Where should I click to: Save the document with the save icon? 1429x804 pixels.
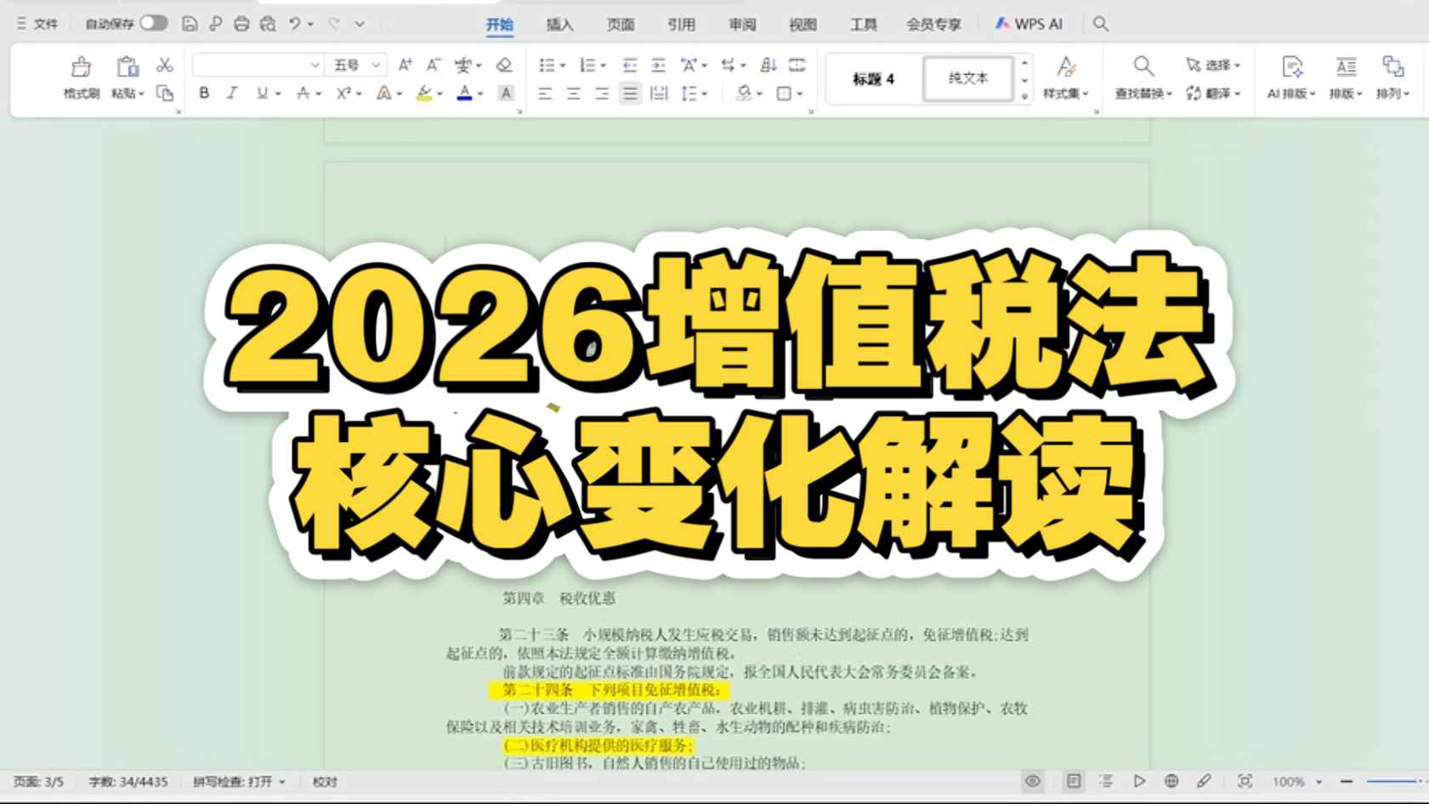tap(190, 24)
